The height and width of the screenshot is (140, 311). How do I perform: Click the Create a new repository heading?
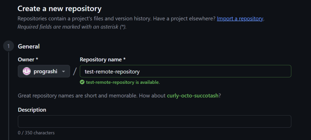(x=60, y=8)
